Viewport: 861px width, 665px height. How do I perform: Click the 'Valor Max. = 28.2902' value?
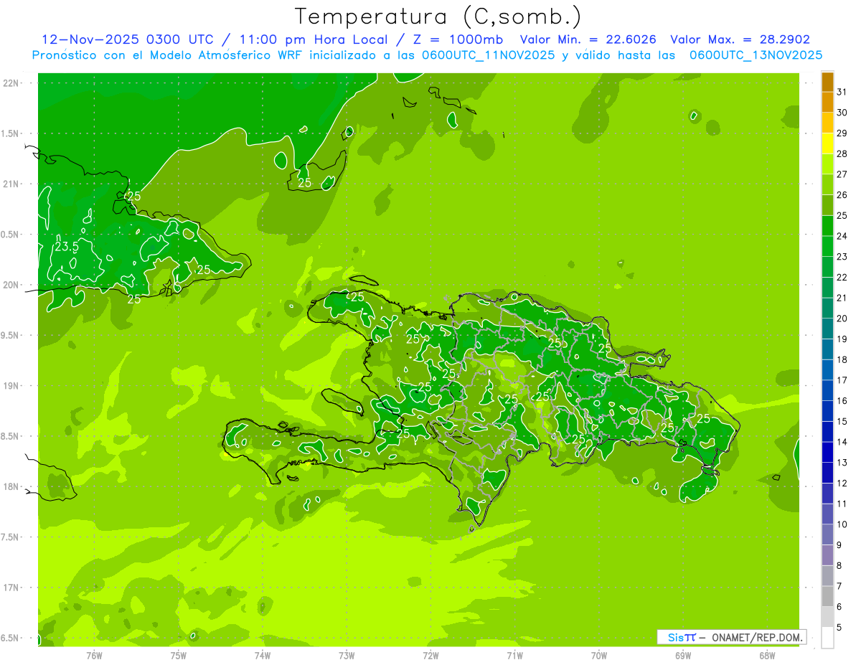pyautogui.click(x=740, y=39)
